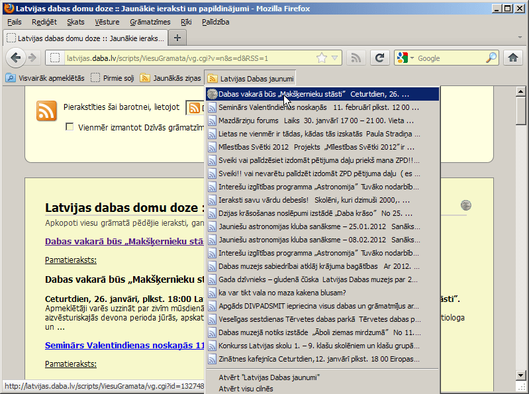Click the small globe image beside the page heading
The height and width of the screenshot is (394, 529).
click(466, 205)
